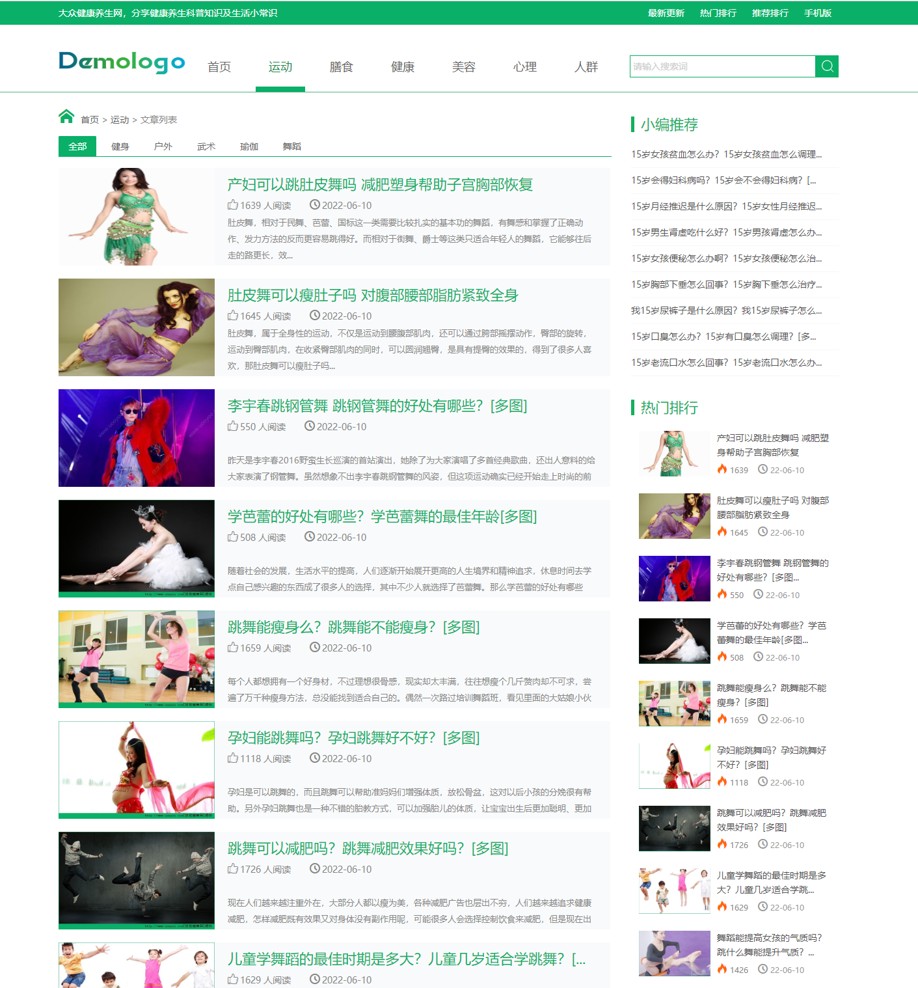This screenshot has height=988, width=918.
Task: Open article 跳舞能瘦身么 title
Action: tap(354, 627)
